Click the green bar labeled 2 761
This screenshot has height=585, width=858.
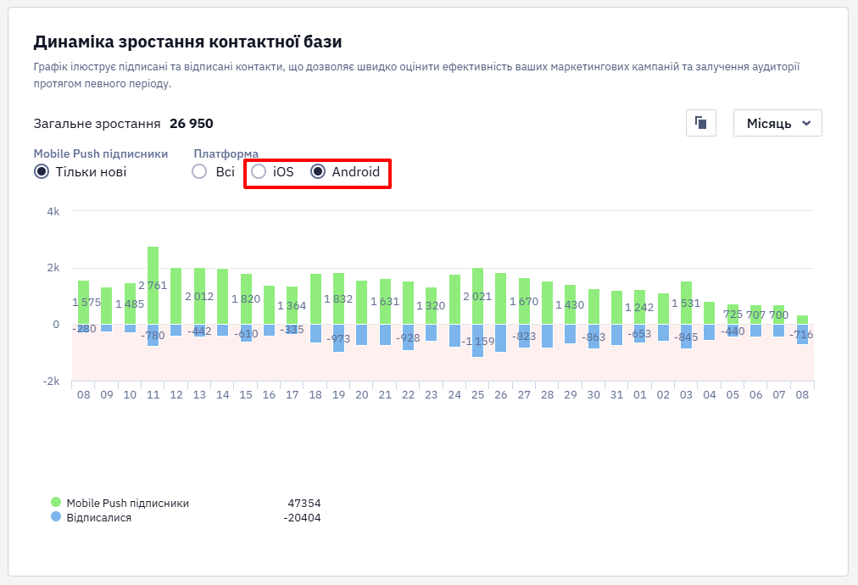point(153,285)
